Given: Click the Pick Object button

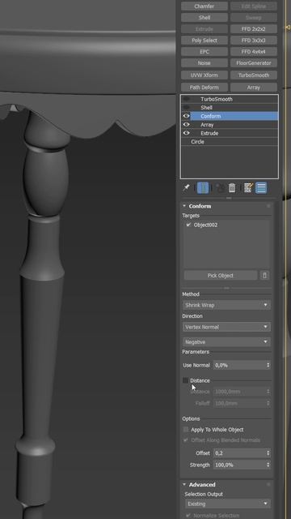Looking at the screenshot, I should pyautogui.click(x=221, y=276).
